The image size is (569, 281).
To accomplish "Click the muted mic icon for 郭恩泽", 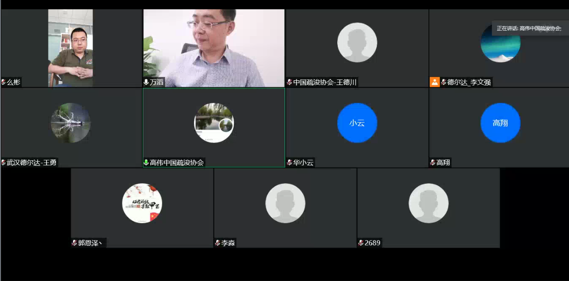I will coord(74,243).
